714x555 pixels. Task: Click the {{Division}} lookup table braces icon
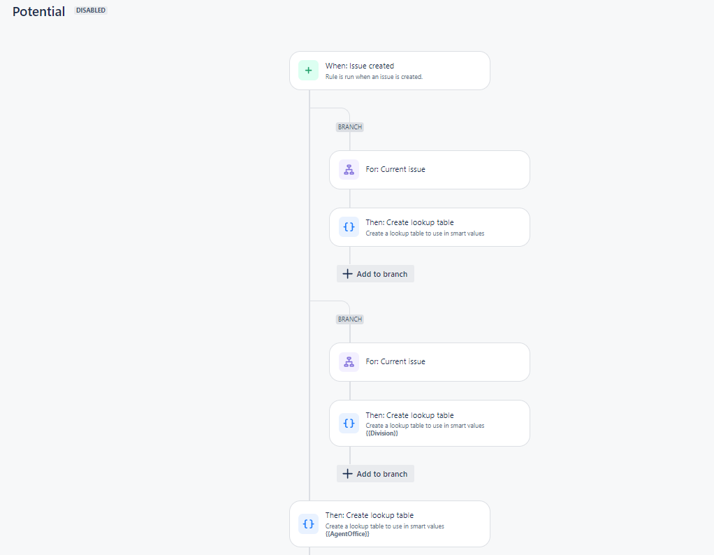349,424
